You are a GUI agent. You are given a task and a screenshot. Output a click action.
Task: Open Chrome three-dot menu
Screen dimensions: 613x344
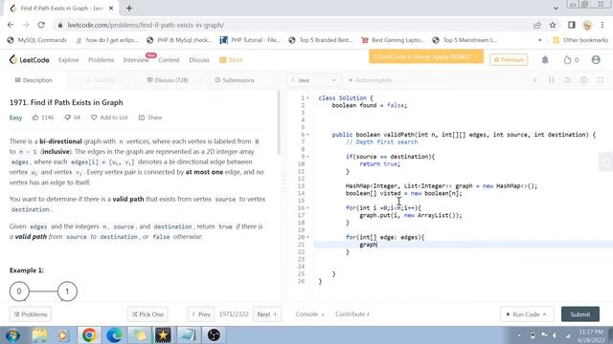coord(602,25)
